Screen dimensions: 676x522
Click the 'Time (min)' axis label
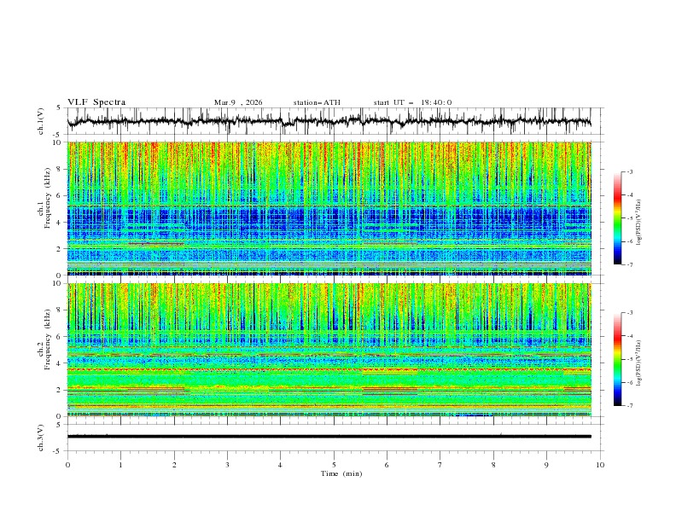coord(341,473)
